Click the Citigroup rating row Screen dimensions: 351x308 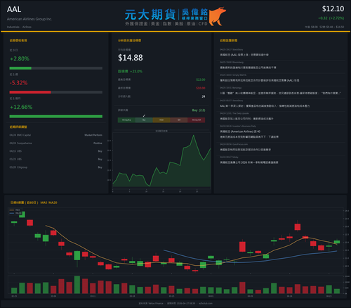pyautogui.click(x=56, y=167)
